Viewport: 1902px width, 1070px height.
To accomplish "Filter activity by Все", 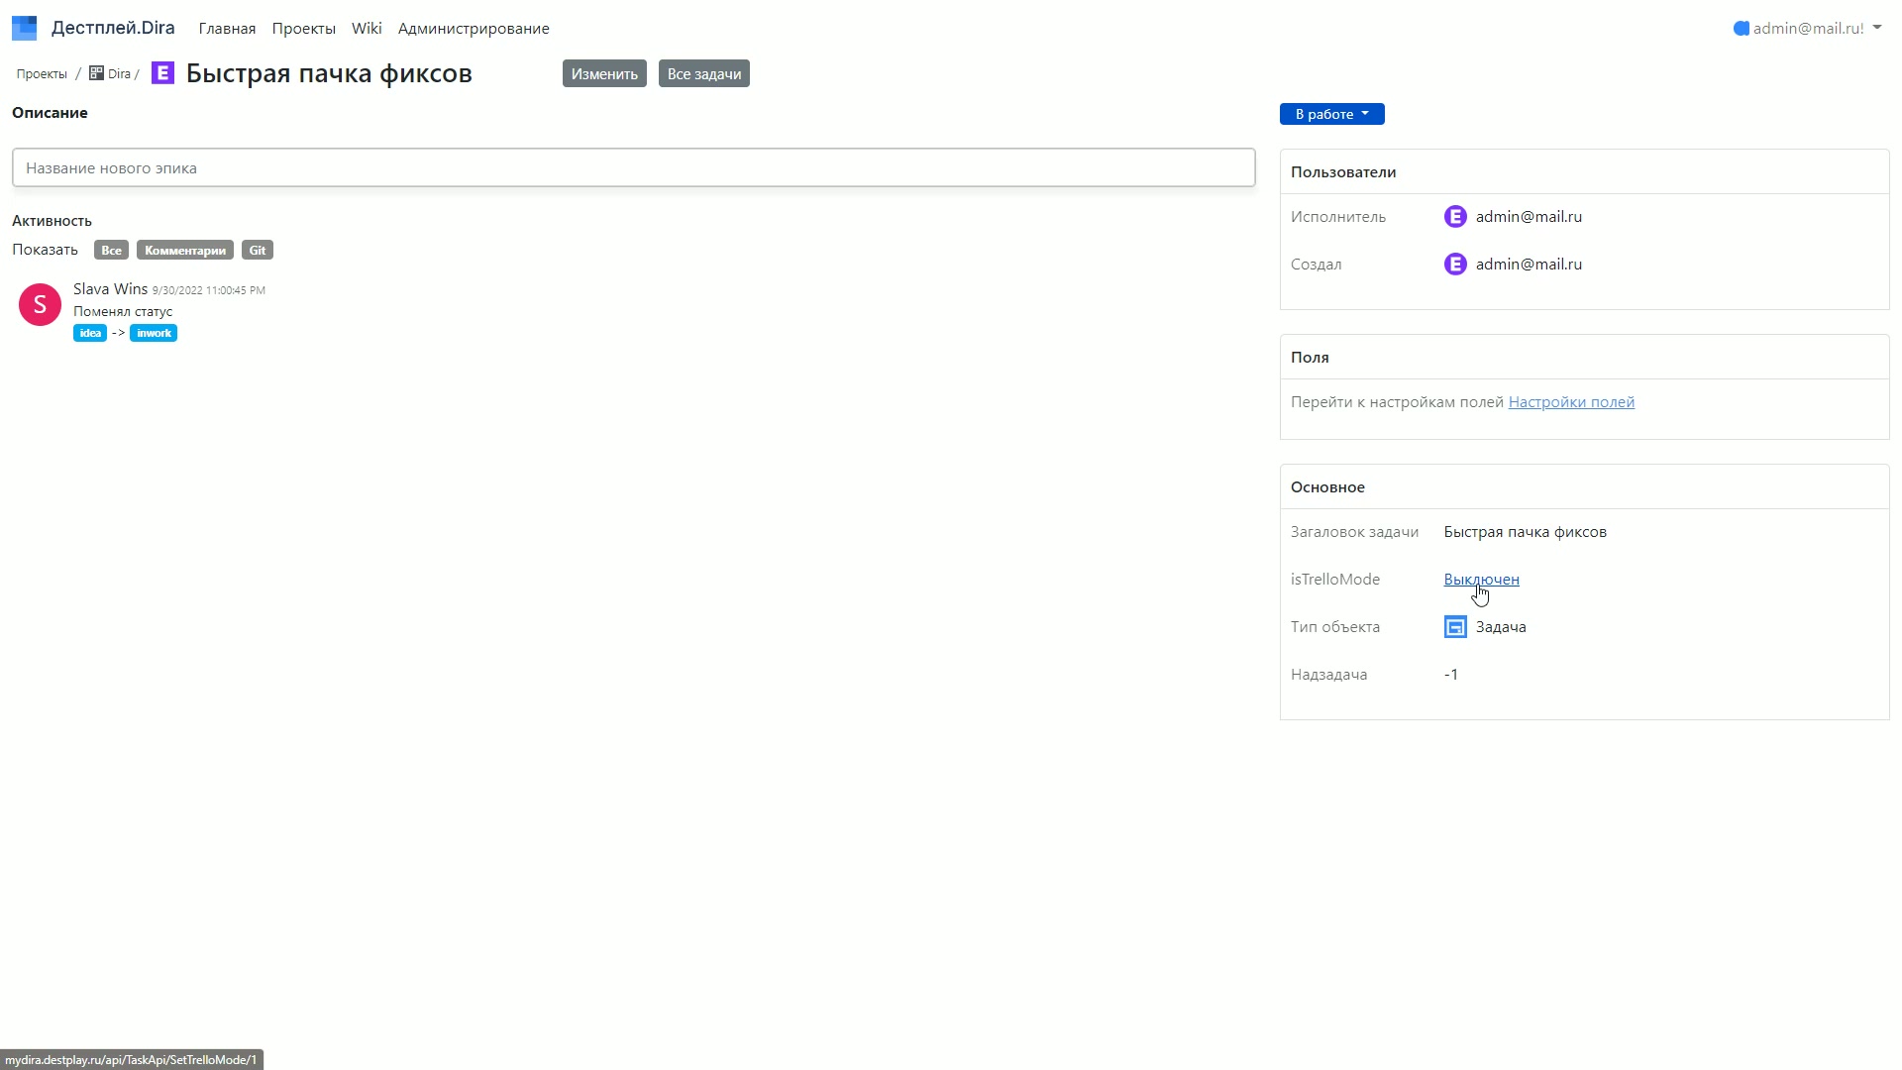I will pyautogui.click(x=111, y=251).
